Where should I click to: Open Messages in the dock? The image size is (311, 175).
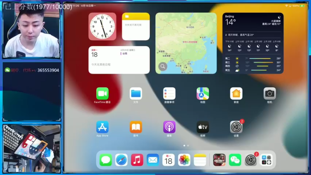(105, 160)
